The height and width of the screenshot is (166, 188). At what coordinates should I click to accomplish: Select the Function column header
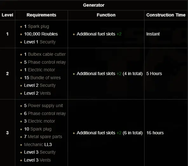coord(106,15)
